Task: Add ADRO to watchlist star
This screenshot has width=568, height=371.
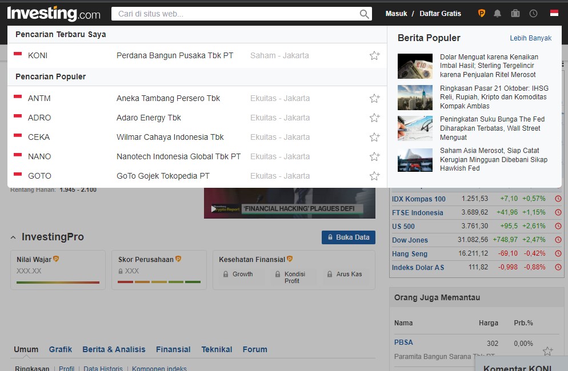Action: pyautogui.click(x=374, y=118)
